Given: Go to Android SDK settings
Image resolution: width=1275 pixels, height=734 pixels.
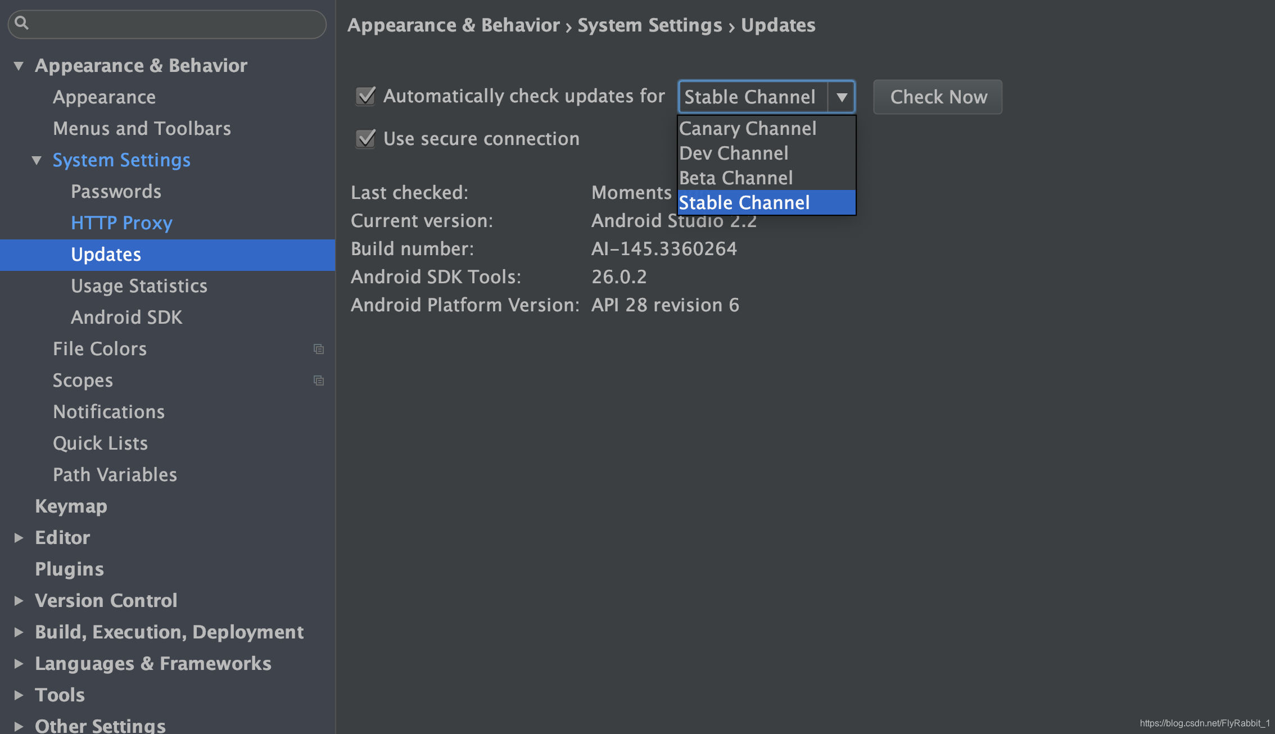Looking at the screenshot, I should [126, 318].
